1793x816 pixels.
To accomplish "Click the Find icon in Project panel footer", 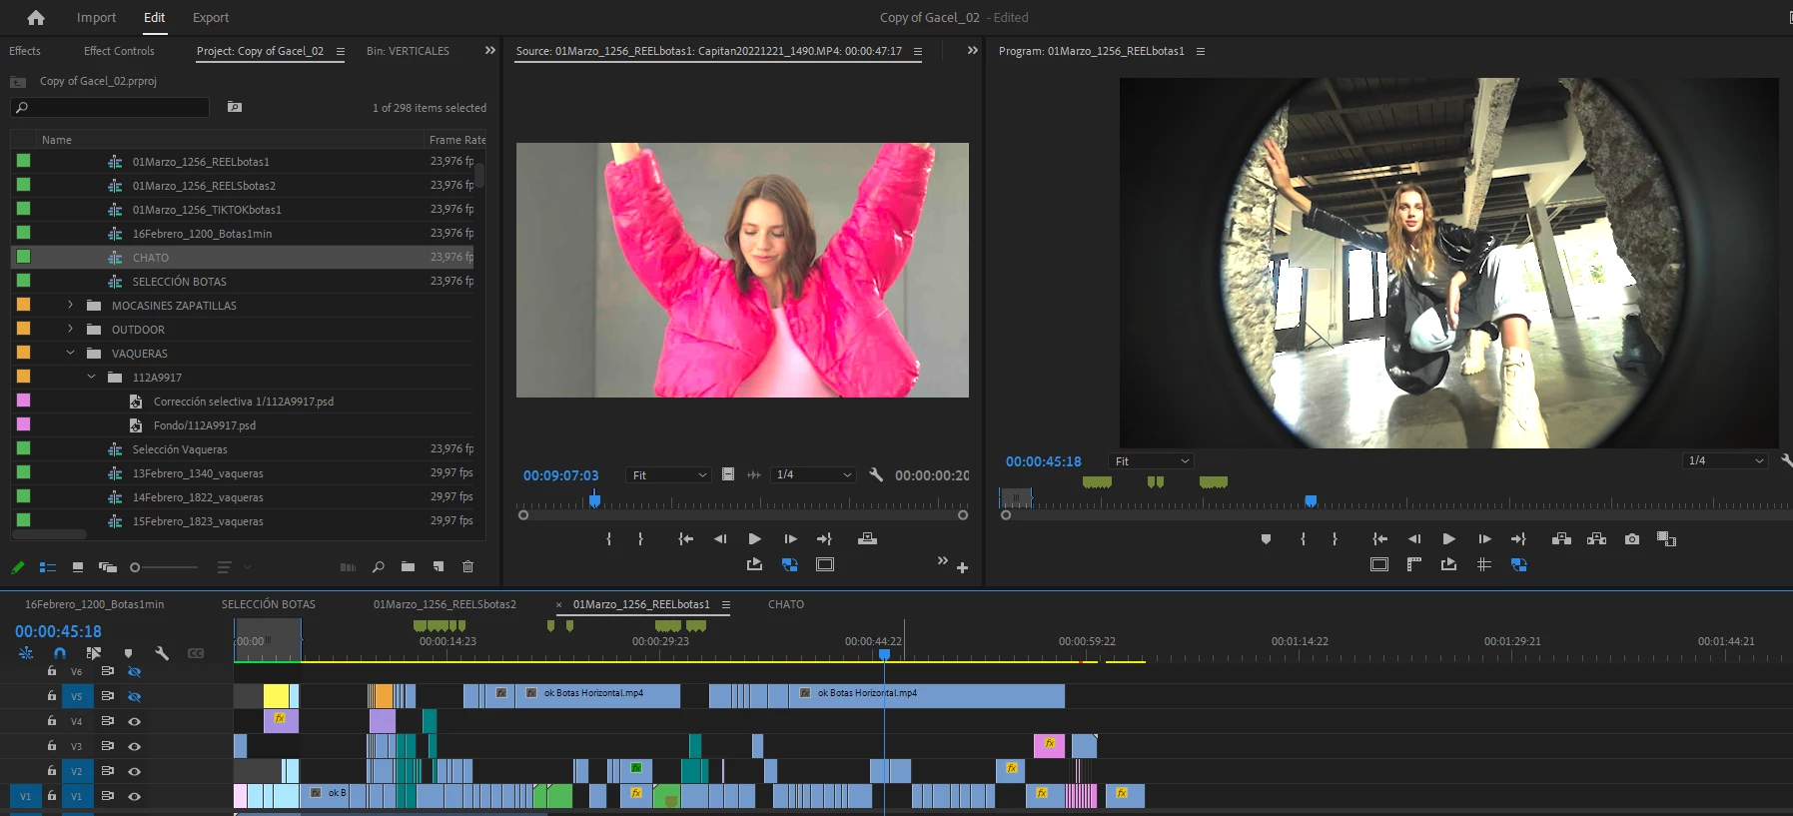I will pyautogui.click(x=378, y=567).
